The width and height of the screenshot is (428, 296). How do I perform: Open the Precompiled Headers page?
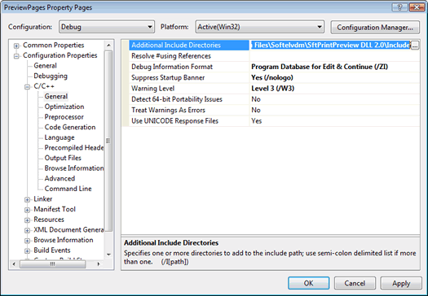[x=74, y=147]
